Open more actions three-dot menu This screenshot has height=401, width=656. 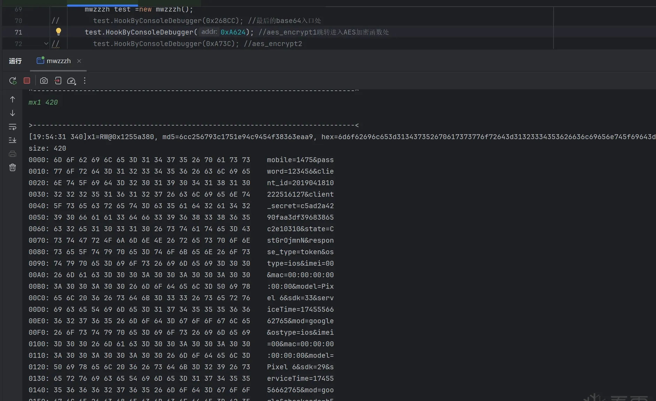(85, 81)
